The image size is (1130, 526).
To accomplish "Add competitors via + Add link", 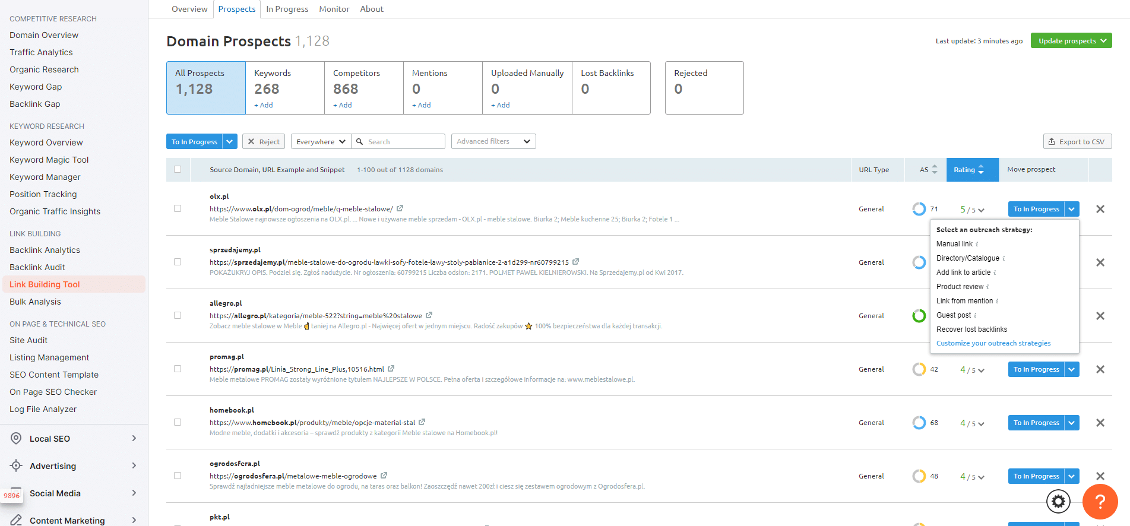I will click(x=343, y=105).
